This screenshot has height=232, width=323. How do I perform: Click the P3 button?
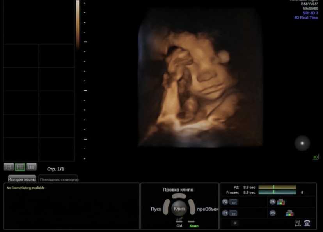pos(272,213)
